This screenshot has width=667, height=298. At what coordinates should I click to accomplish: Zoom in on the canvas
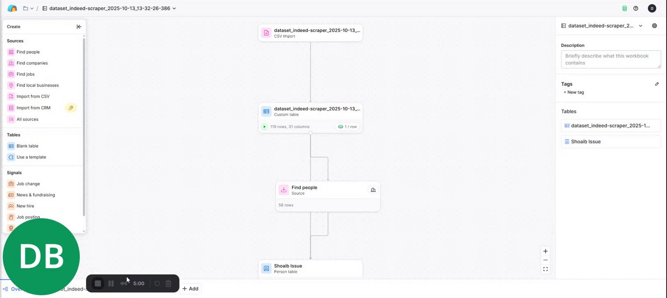click(545, 251)
